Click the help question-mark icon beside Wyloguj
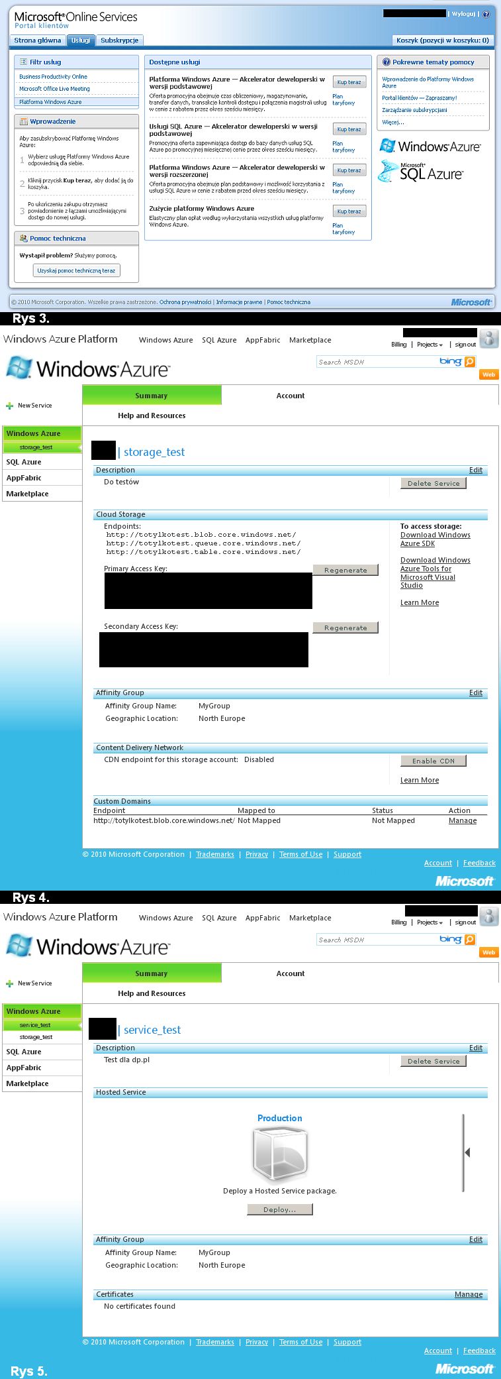This screenshot has height=1379, width=501. tap(486, 14)
